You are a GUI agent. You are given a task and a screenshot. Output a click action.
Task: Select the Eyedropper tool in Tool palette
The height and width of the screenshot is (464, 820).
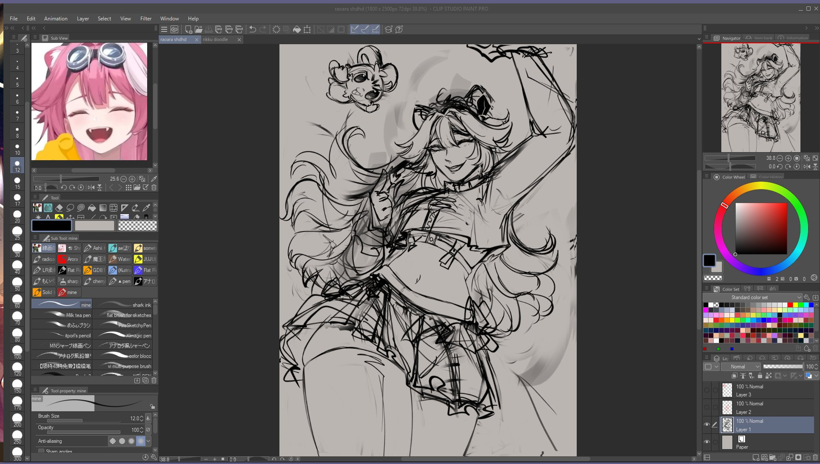coord(146,208)
